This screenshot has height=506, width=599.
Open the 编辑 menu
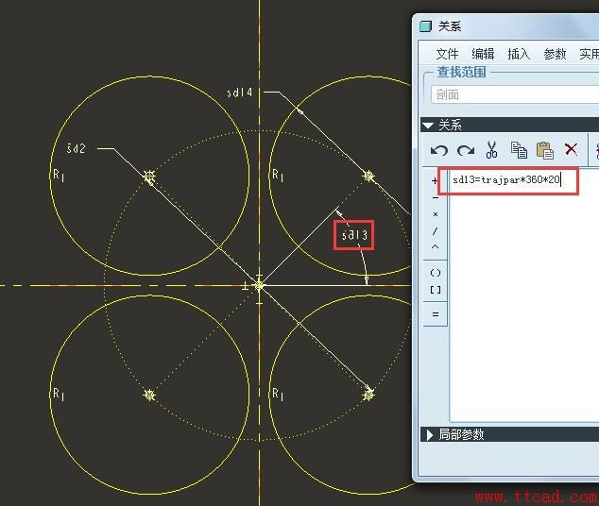(483, 54)
